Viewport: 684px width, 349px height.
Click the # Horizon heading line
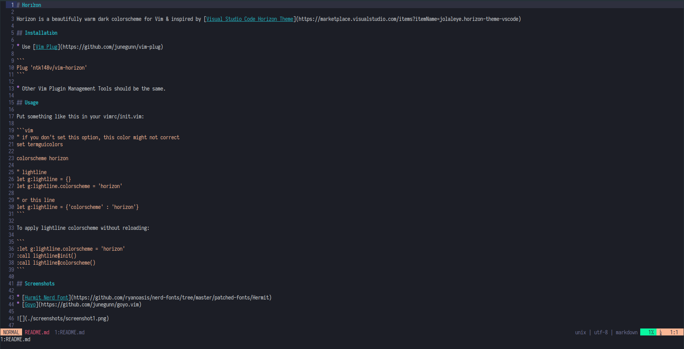(29, 5)
